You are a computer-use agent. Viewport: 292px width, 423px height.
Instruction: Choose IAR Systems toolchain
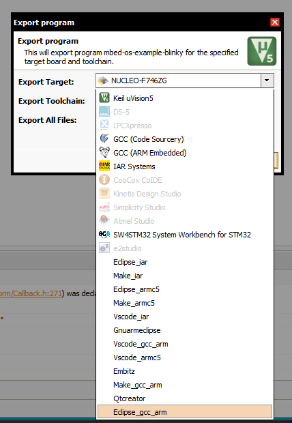185,166
